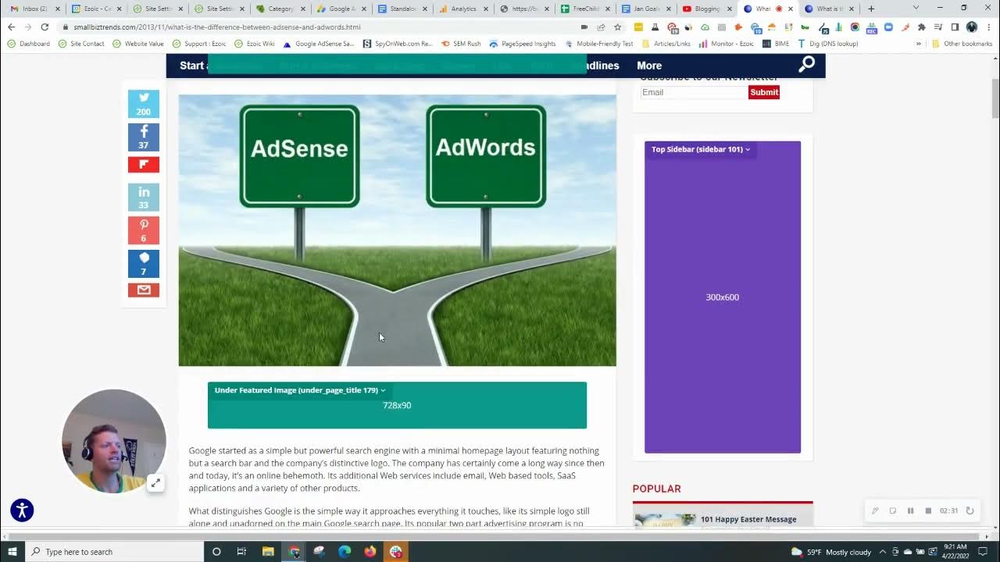
Task: Open 101 Happy Easter Message article
Action: click(748, 519)
